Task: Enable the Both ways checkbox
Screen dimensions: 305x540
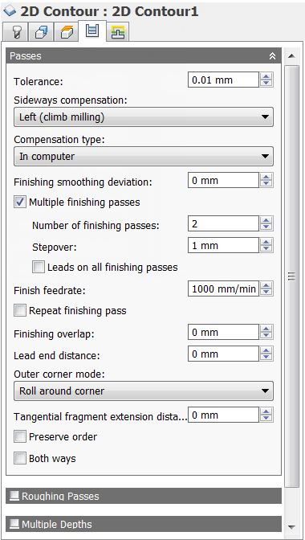Action: click(x=20, y=458)
